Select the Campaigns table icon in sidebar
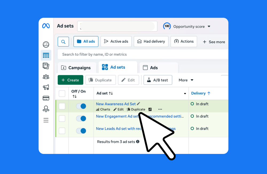The height and width of the screenshot is (174, 267). (x=46, y=55)
